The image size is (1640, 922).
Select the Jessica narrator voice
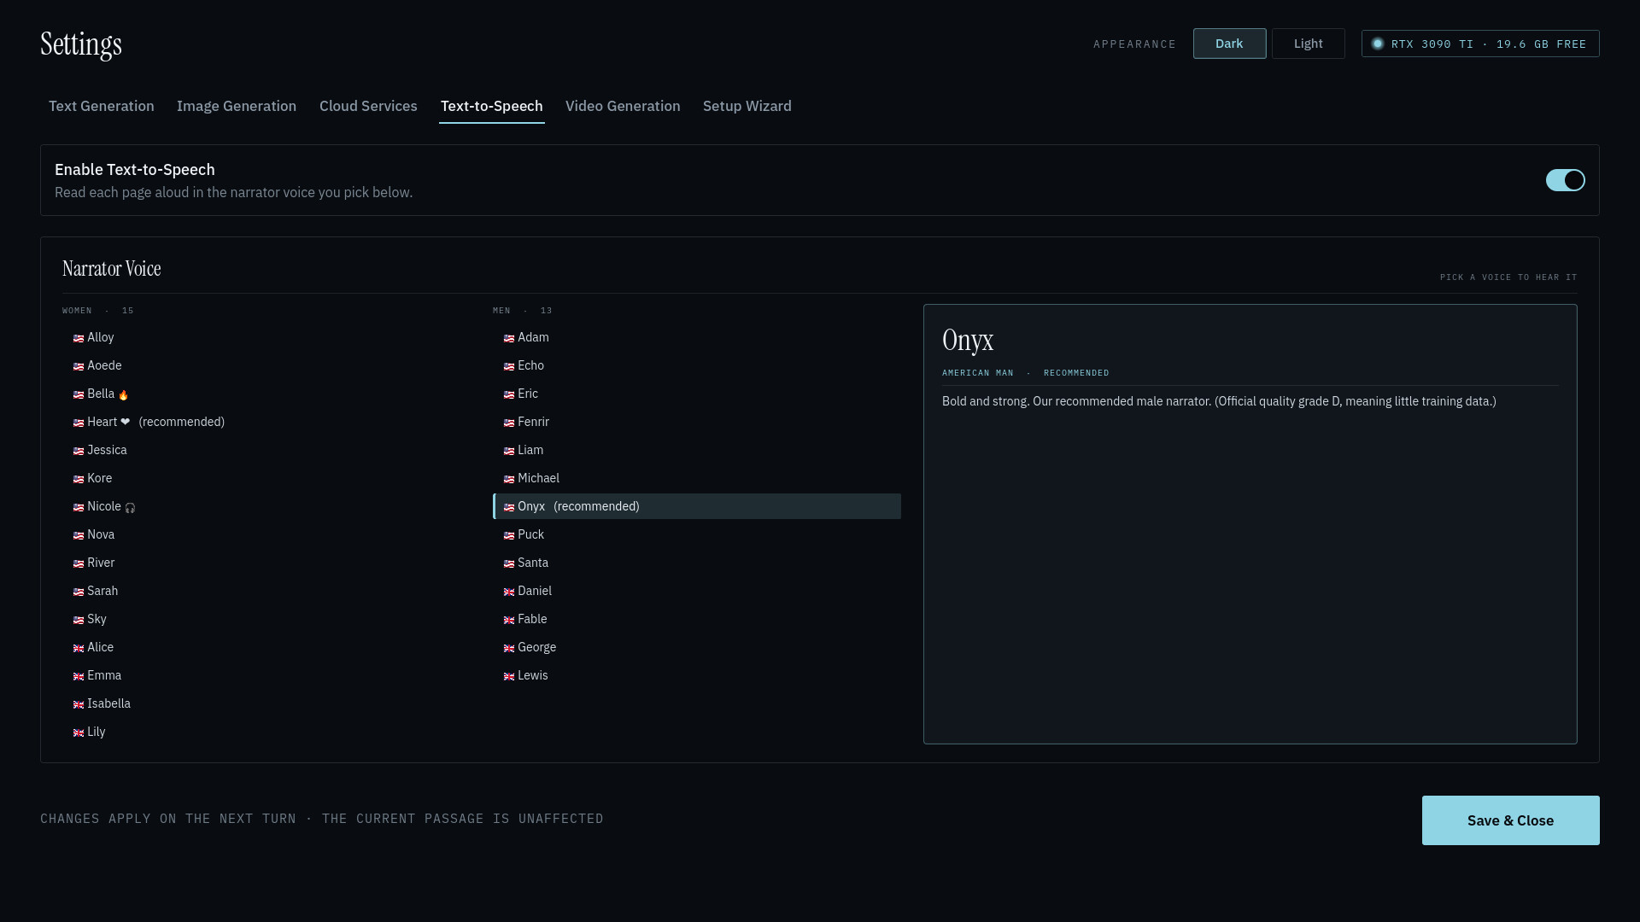coord(266,450)
